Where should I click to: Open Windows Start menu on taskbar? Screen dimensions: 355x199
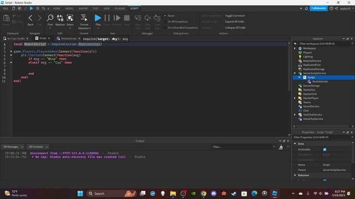click(x=80, y=193)
